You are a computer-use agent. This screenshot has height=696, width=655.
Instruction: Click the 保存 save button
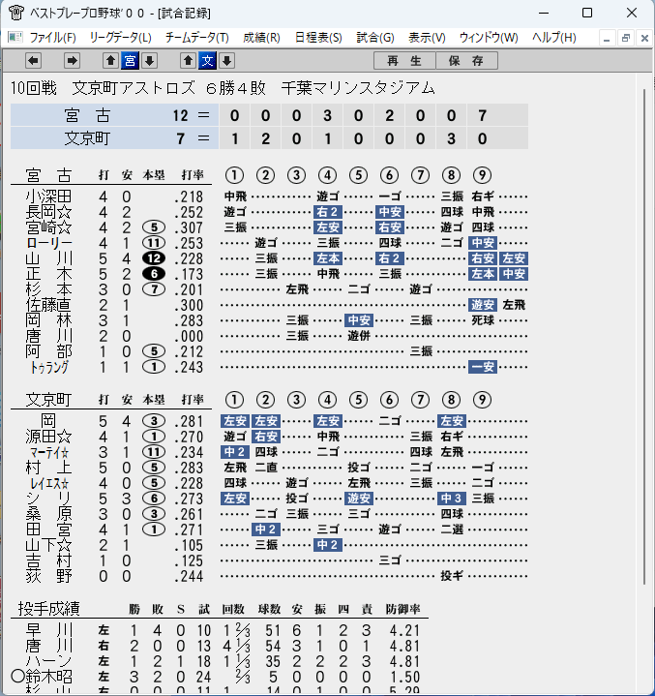tap(466, 61)
